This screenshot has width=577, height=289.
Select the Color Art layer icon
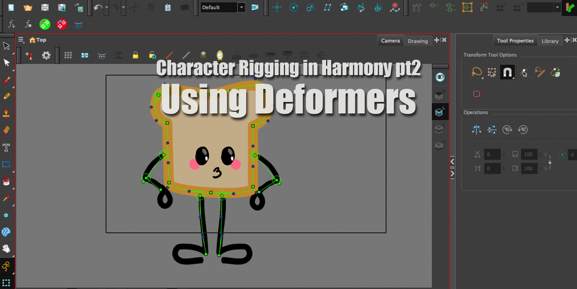tap(439, 129)
